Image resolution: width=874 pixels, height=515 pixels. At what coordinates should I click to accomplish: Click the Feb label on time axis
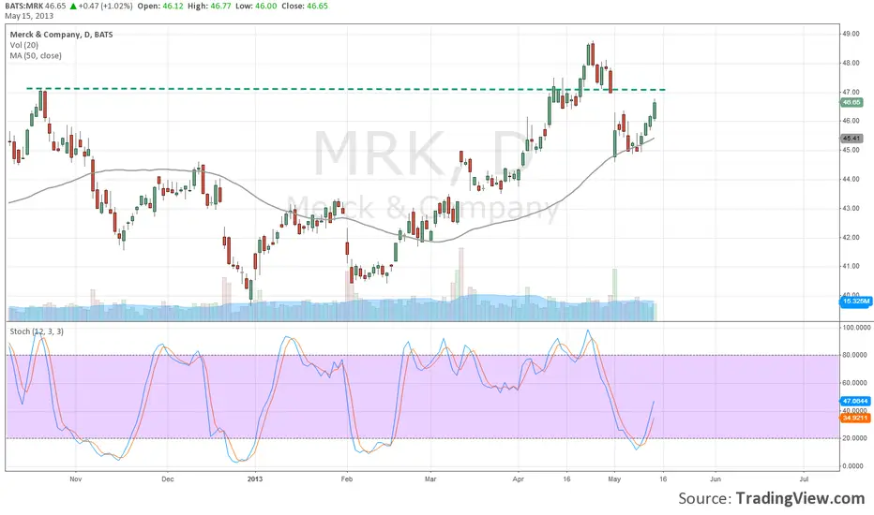(x=347, y=478)
